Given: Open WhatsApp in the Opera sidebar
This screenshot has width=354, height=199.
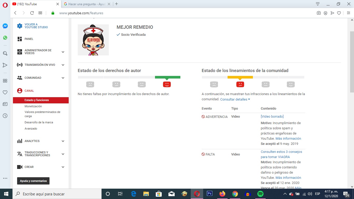Looking at the screenshot, I should pos(5,38).
